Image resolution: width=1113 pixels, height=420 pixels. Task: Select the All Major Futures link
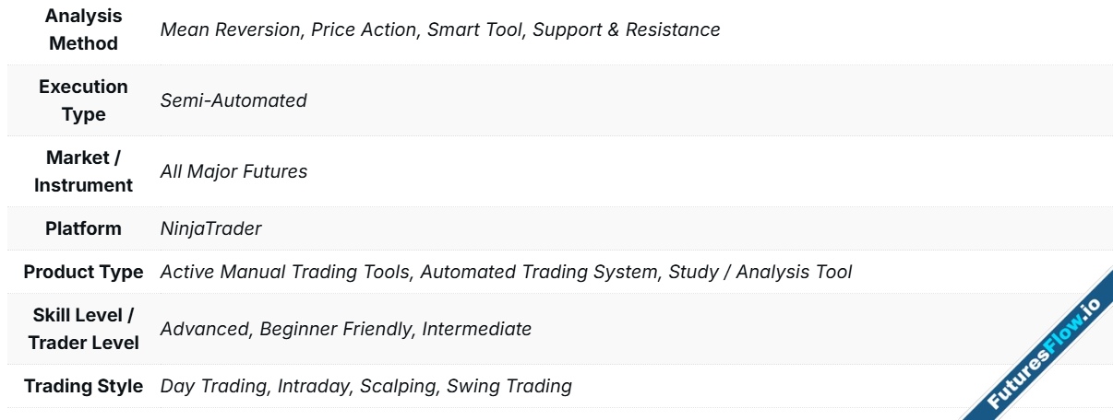click(233, 171)
